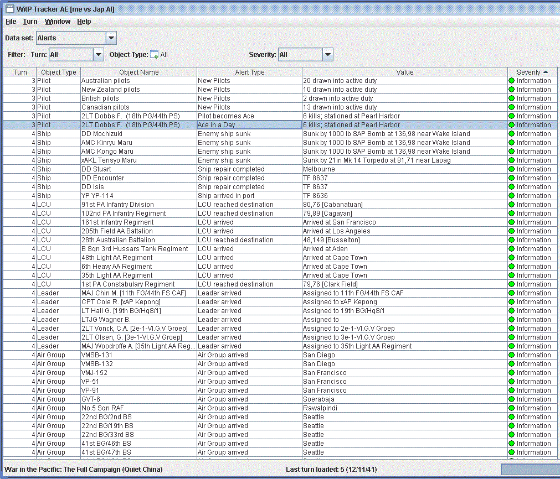This screenshot has height=479, width=560.
Task: Select the 205th Field AA Battalion cell
Action: pos(138,231)
